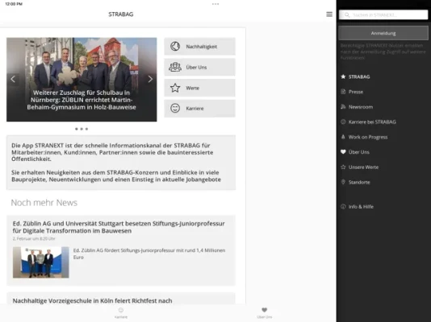Open the Kölner Vorzeigeschule Richtfest article
This screenshot has height=322, width=431.
pos(92,300)
